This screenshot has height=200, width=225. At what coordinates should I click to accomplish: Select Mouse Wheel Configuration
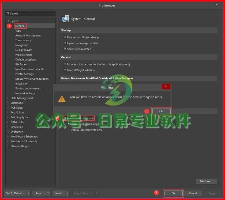tap(32, 79)
